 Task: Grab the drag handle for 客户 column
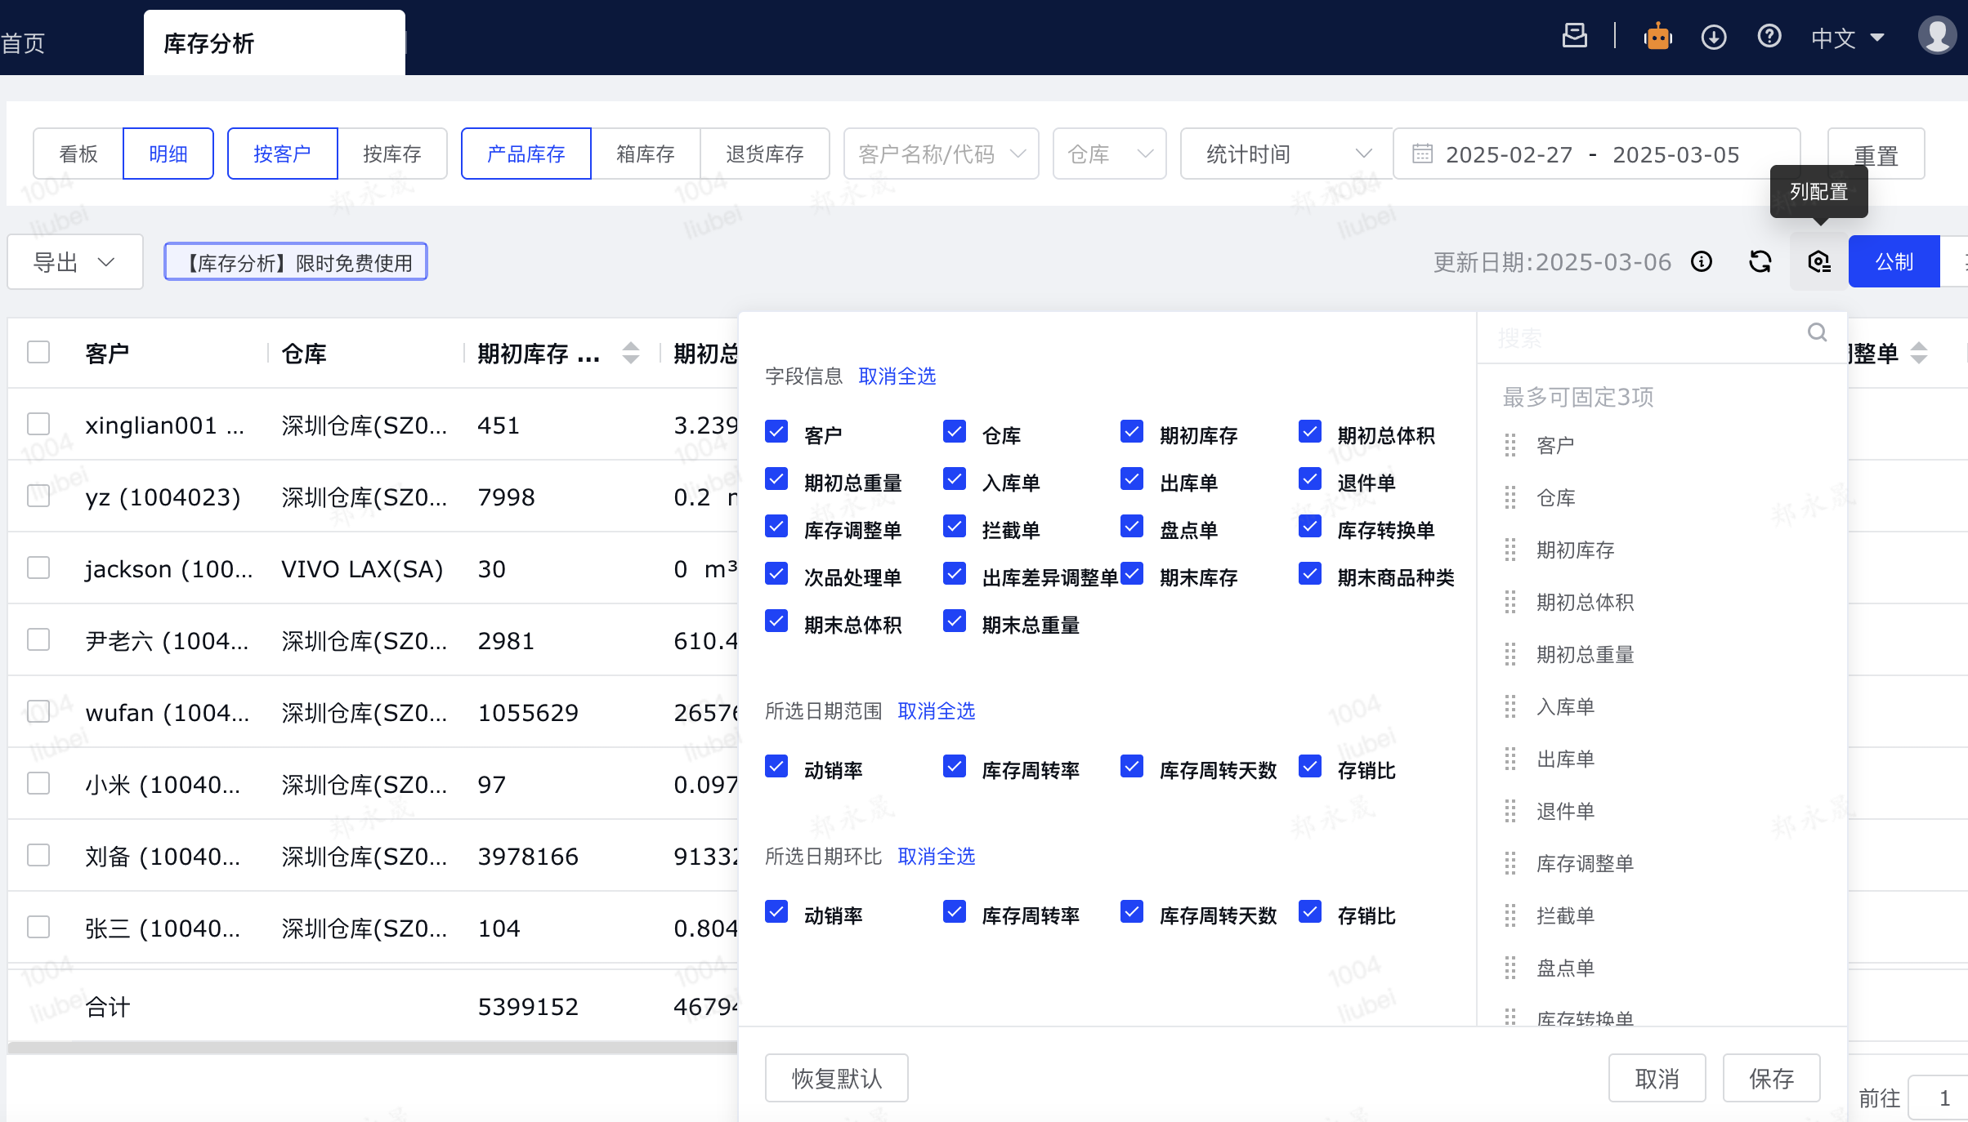[1510, 445]
